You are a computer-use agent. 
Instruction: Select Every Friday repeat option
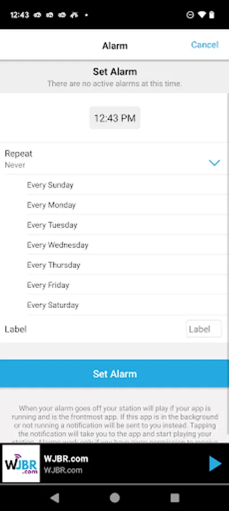127,285
